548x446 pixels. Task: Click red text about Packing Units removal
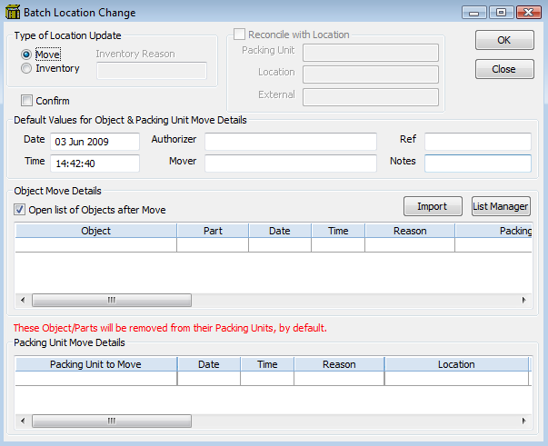(x=170, y=328)
